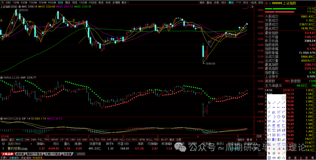Switch to the 周线 weekly period tab
This screenshot has height=160, width=316.
(x=68, y=2)
